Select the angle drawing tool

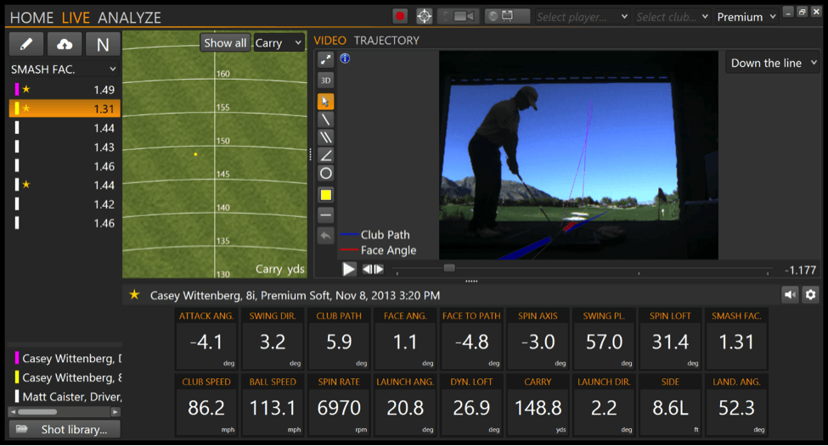325,155
